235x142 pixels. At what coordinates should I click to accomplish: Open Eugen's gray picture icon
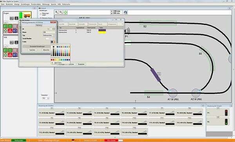coord(12,18)
